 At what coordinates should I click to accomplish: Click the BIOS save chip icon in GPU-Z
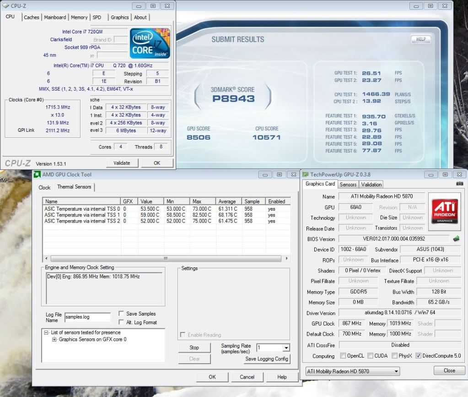[456, 239]
